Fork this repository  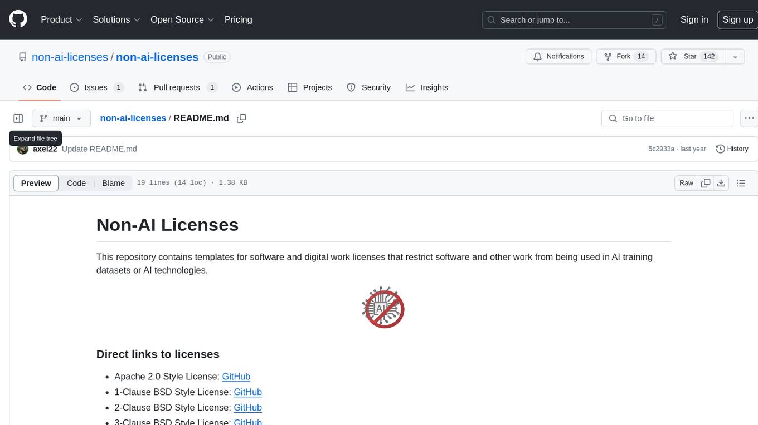pyautogui.click(x=626, y=57)
